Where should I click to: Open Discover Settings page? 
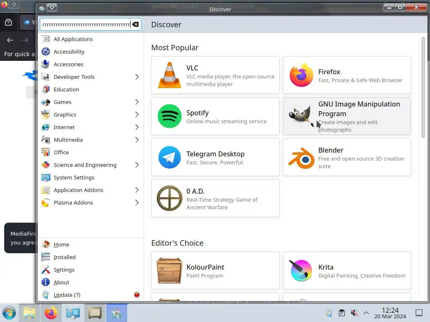point(91,270)
